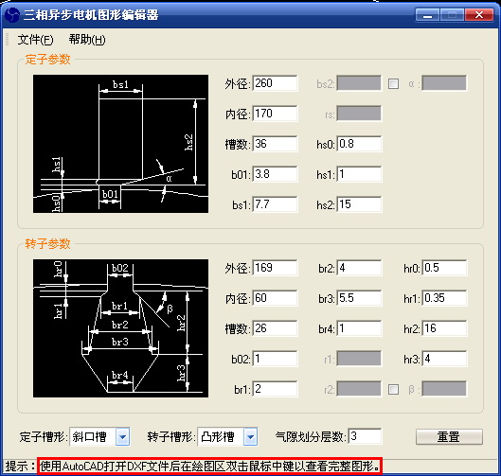Click the b01 field showing 3.8
Screen dimensions: 501x476
(275, 174)
